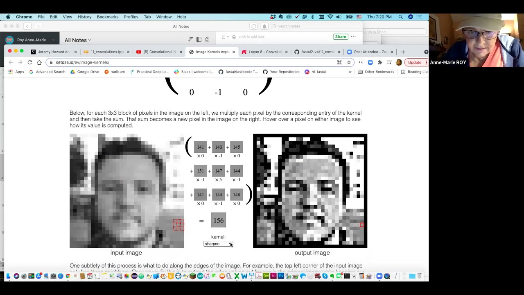Open volume control in menu bar
This screenshot has width=524, height=295.
(x=339, y=17)
